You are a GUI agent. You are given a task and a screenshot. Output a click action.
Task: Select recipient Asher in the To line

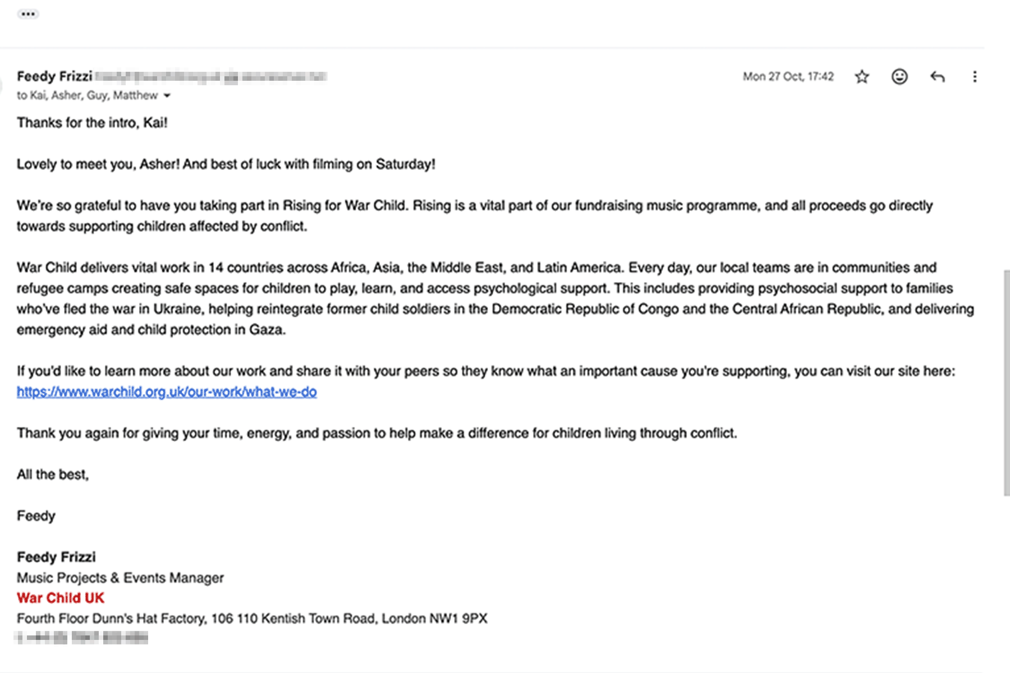67,95
